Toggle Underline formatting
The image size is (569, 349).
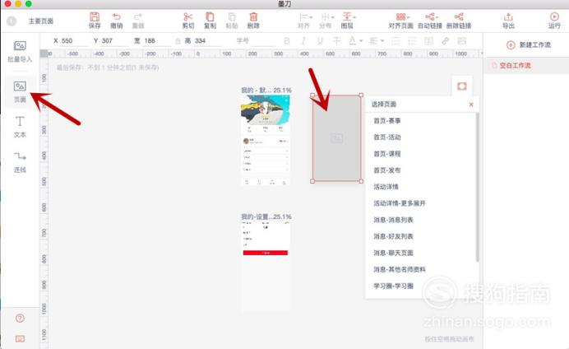point(320,41)
